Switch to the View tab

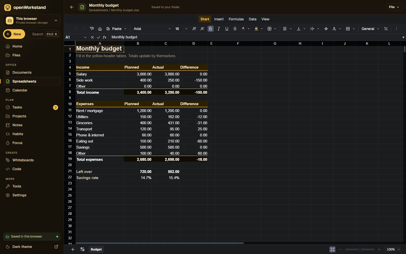coord(265,19)
